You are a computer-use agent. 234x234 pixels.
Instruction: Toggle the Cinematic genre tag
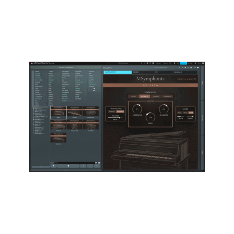[38, 78]
